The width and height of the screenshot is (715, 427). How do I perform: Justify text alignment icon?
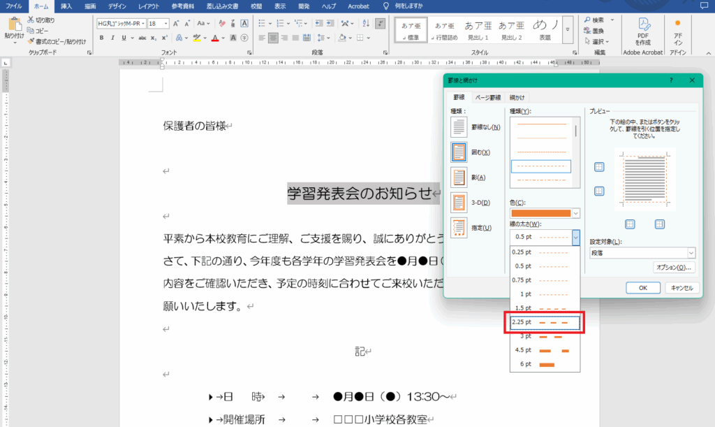295,38
